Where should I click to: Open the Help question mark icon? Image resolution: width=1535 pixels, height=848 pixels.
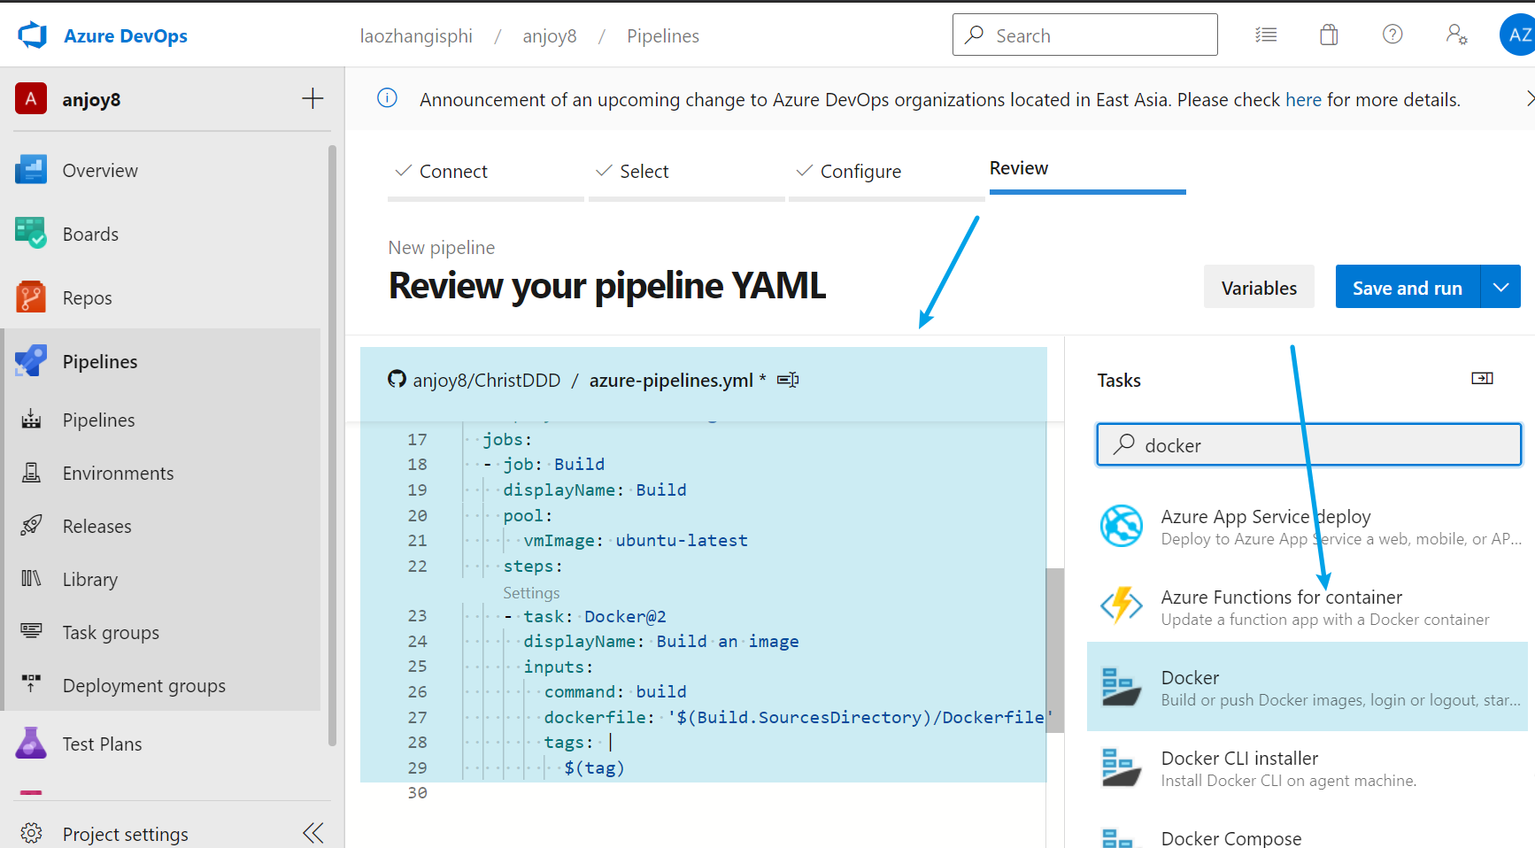coord(1392,35)
